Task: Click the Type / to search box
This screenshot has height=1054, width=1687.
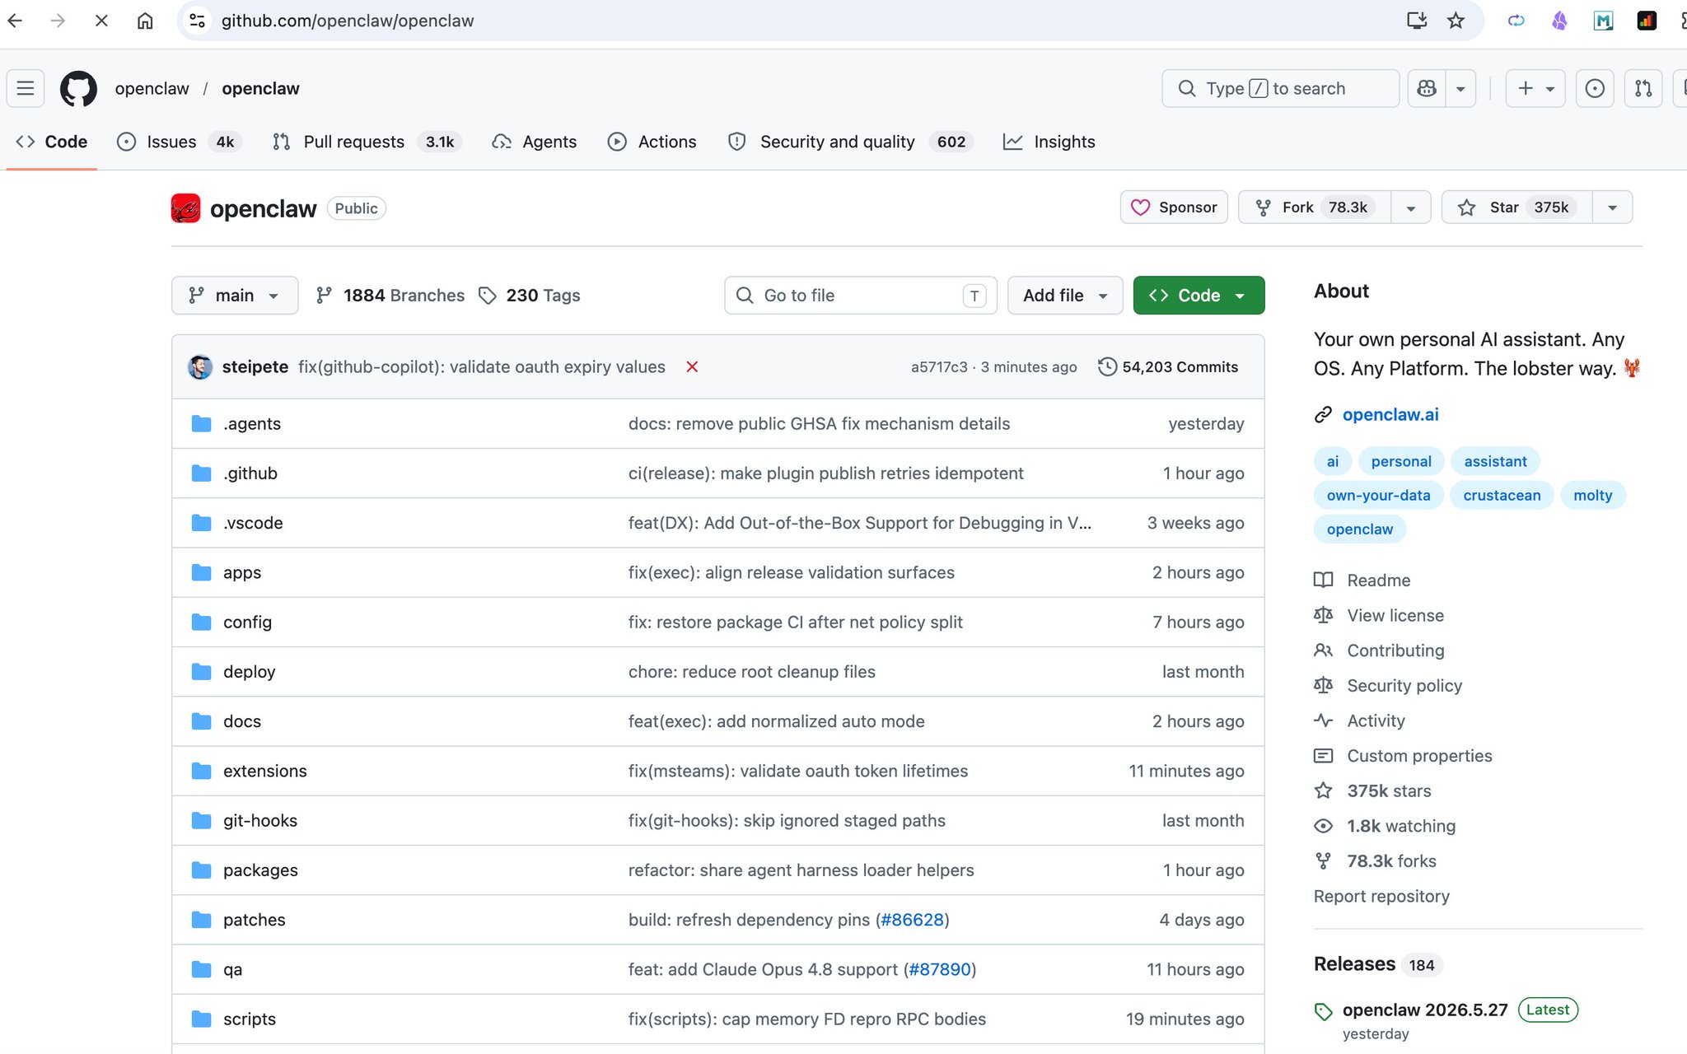Action: (1280, 88)
